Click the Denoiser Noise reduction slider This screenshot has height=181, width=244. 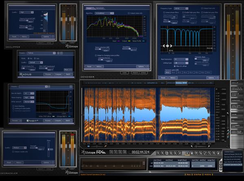102,49
